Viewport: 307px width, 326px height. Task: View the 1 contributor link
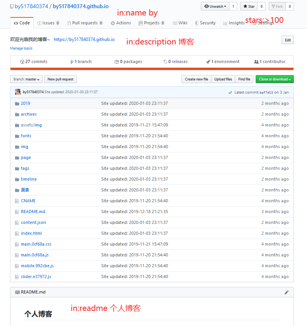(x=270, y=61)
